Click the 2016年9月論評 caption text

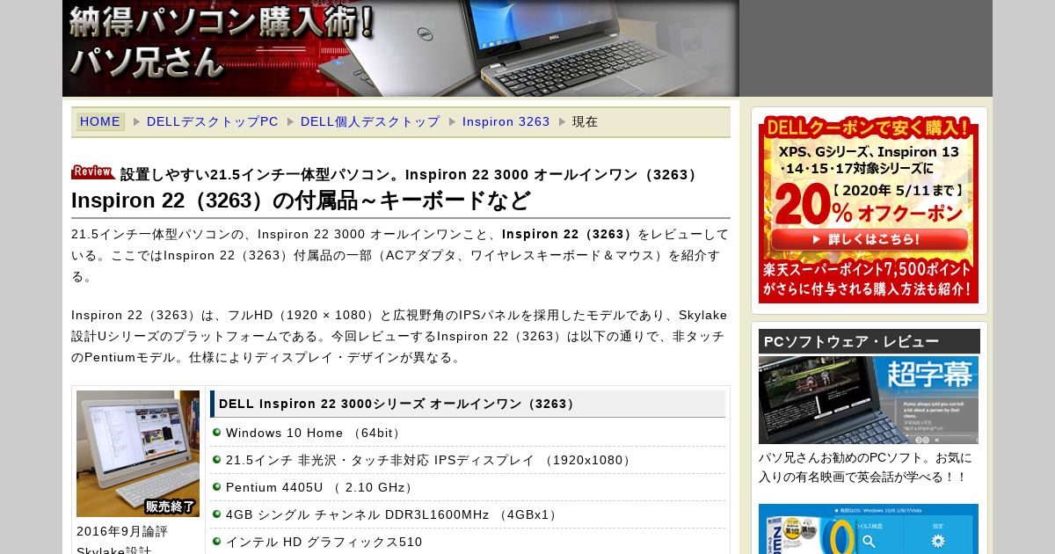(122, 531)
